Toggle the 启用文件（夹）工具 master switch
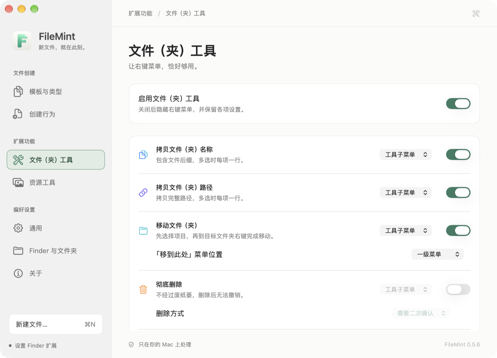 (x=458, y=104)
